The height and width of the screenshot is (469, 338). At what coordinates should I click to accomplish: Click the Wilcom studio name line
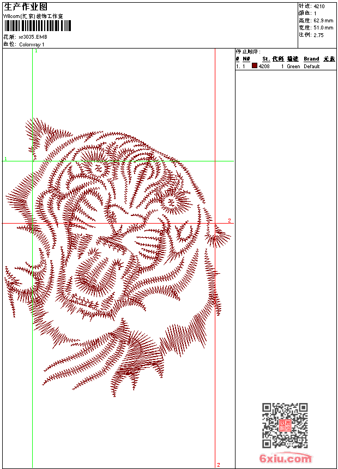[33, 16]
